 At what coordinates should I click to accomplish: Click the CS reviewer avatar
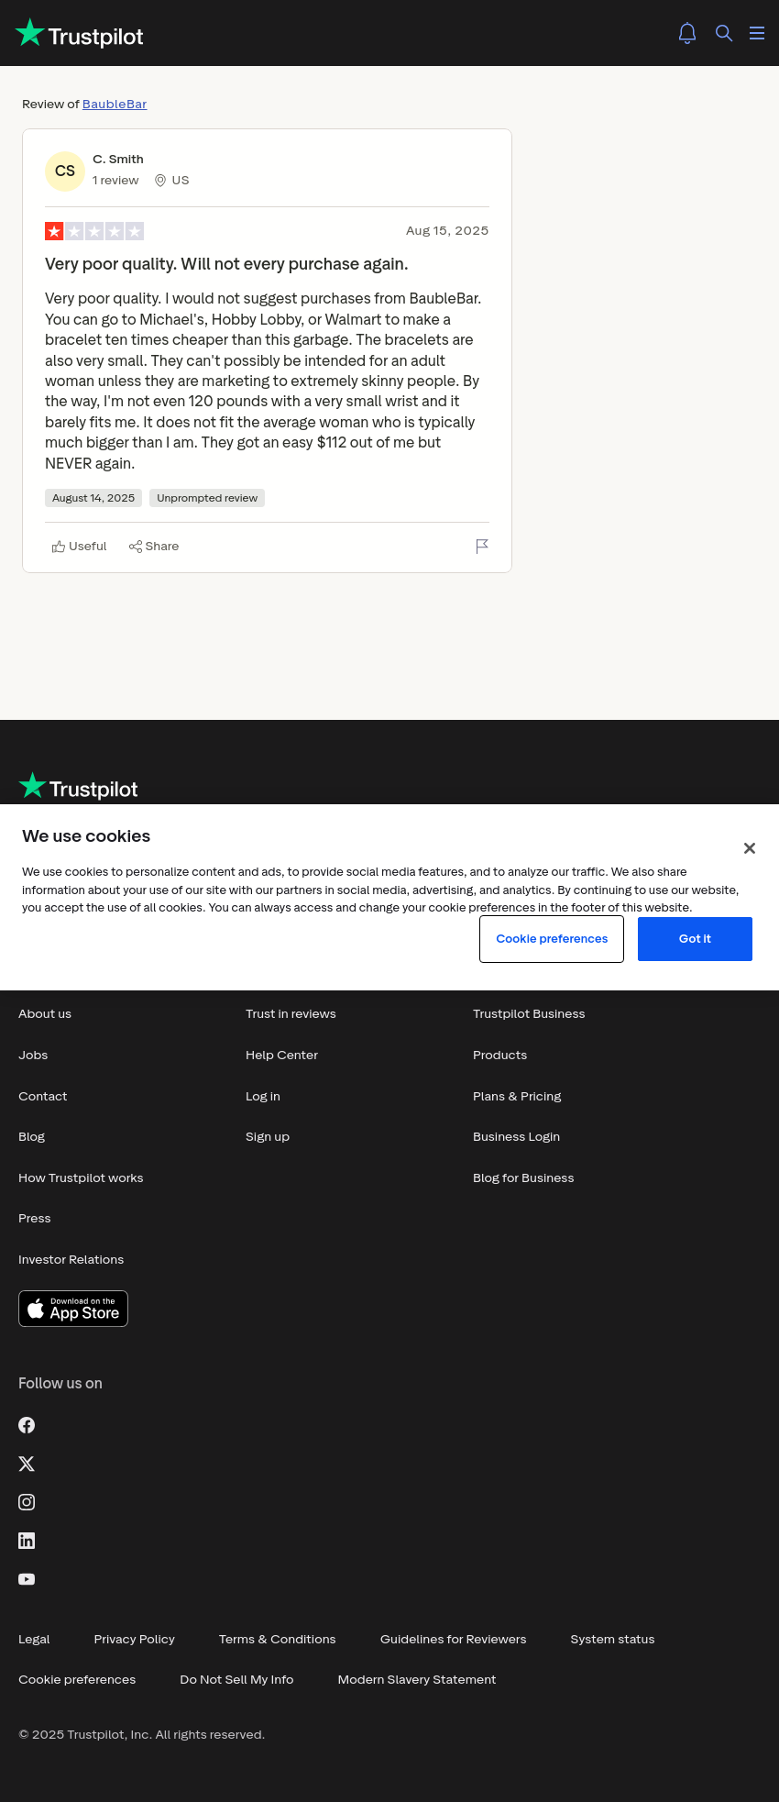(65, 171)
